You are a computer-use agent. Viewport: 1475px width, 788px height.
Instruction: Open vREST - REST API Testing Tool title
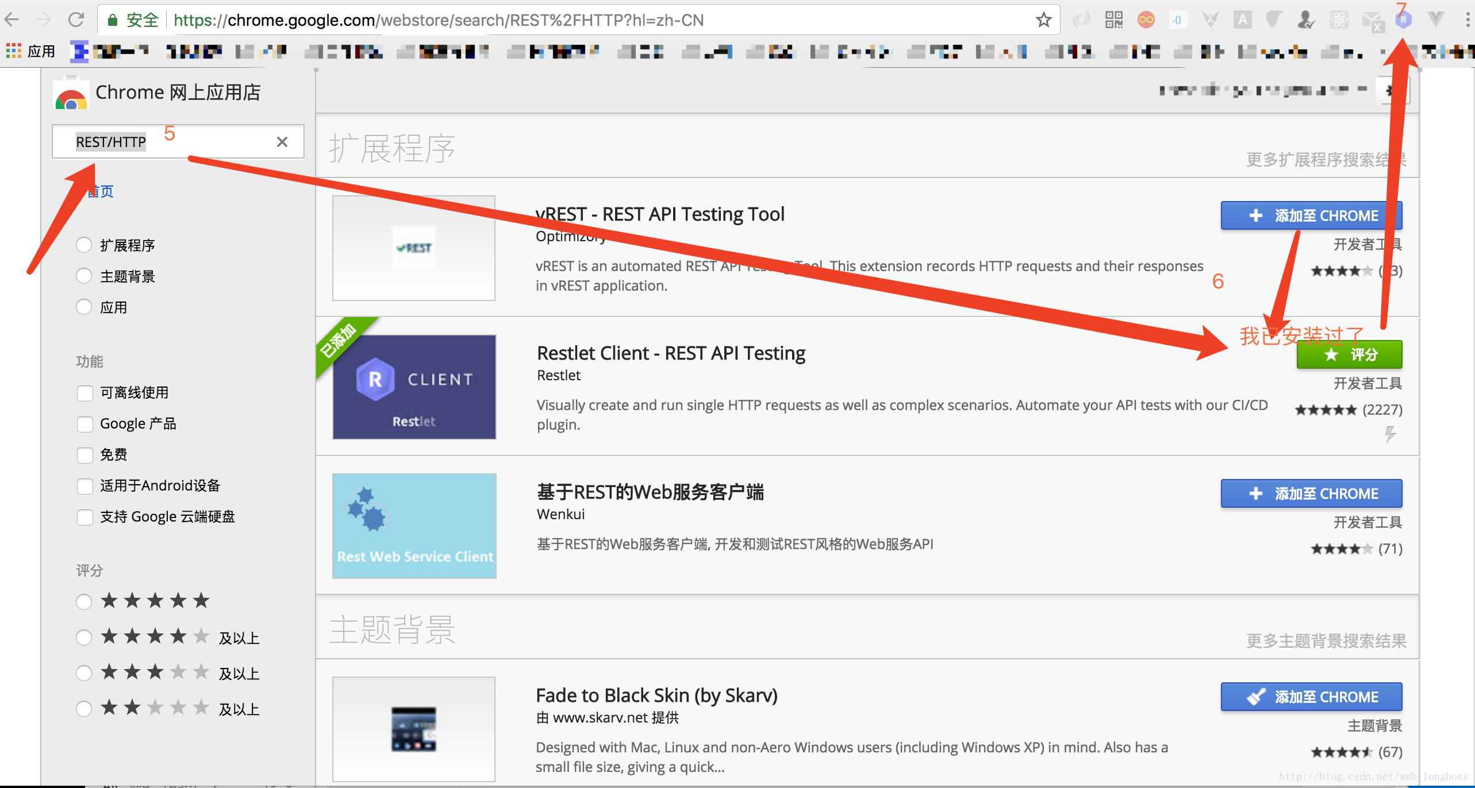(x=660, y=214)
